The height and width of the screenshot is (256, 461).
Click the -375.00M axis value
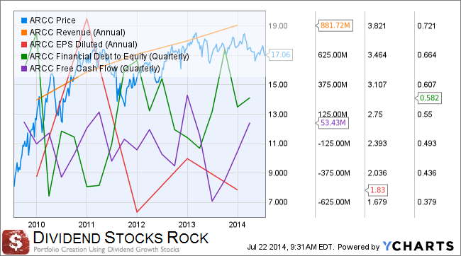coord(334,173)
